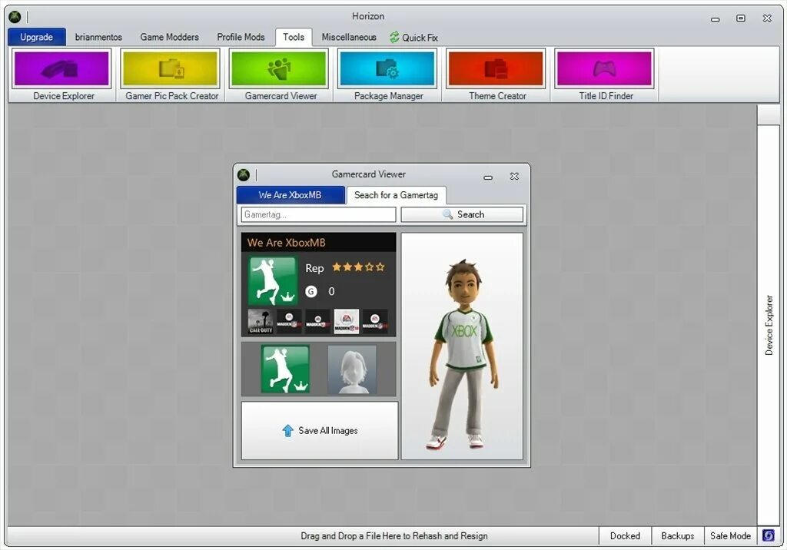
Task: Click the Gamertag input field
Action: (x=318, y=214)
